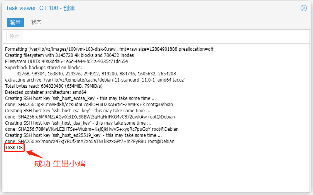Click the Filesystem UUID line
The height and width of the screenshot is (195, 313).
click(66, 62)
